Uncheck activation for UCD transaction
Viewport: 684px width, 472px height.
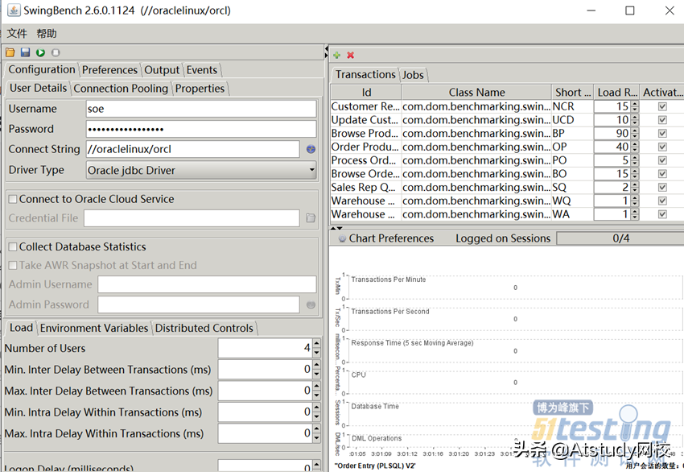662,120
